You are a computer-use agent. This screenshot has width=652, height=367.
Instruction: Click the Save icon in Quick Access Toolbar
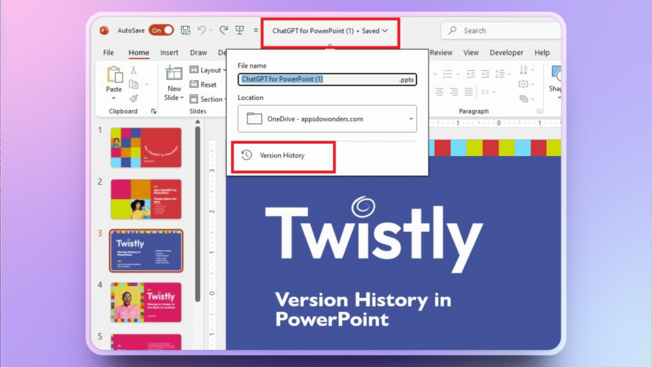[x=185, y=30]
